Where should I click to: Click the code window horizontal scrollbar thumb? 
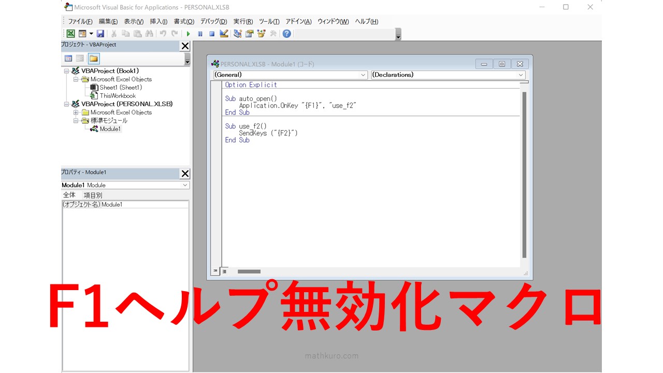[249, 271]
